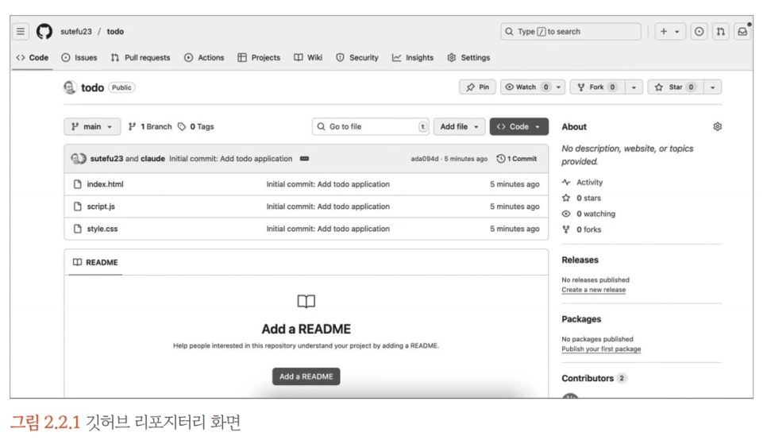Image resolution: width=767 pixels, height=440 pixels.
Task: Open the hamburger navigation menu
Action: (x=21, y=31)
